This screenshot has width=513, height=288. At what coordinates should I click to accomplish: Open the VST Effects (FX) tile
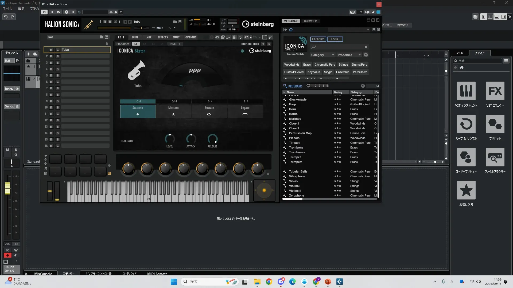495,91
